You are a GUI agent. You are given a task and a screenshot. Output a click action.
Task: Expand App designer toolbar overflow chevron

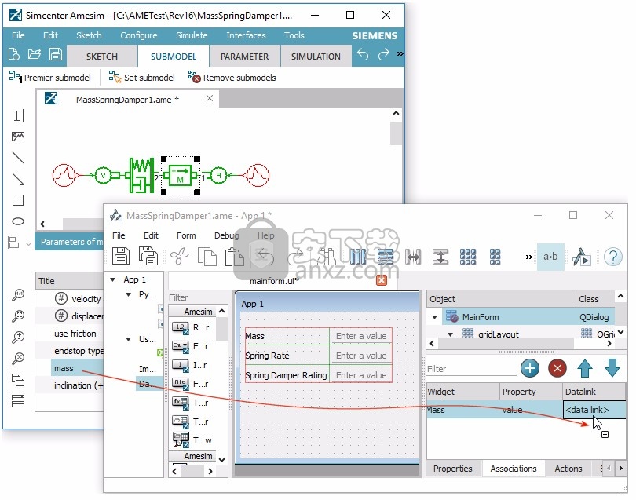click(x=529, y=257)
